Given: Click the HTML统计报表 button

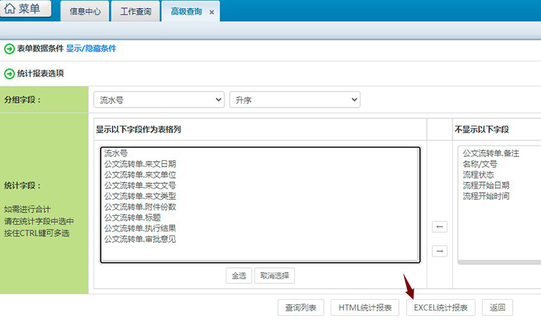Looking at the screenshot, I should click(365, 307).
